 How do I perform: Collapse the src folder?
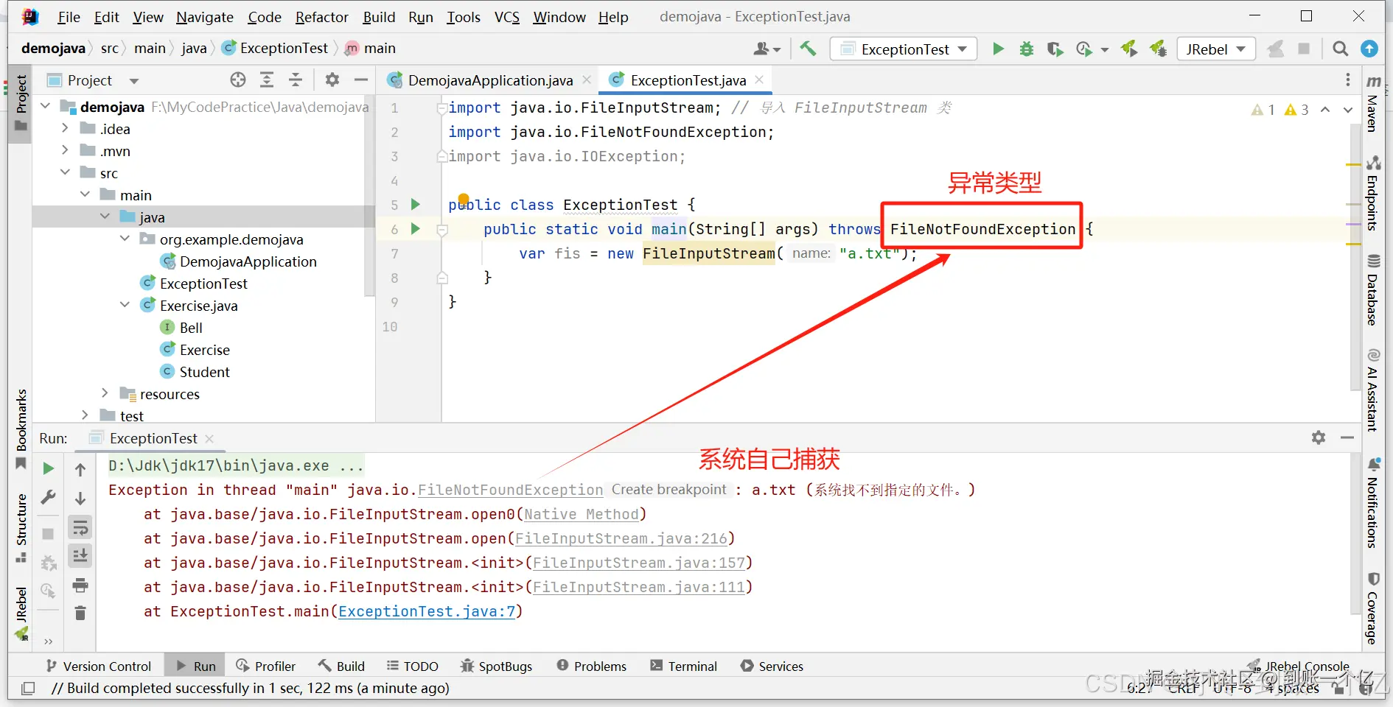[x=65, y=172]
